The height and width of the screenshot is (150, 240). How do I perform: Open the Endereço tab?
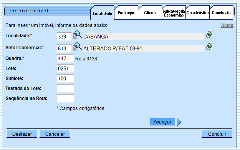click(x=126, y=13)
